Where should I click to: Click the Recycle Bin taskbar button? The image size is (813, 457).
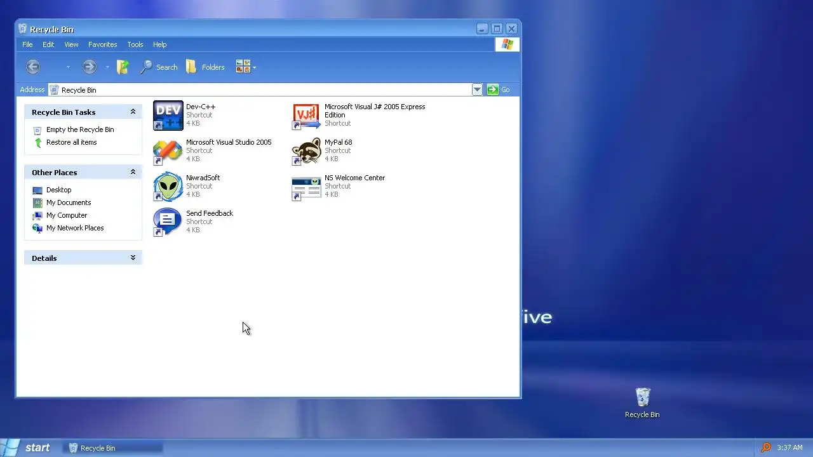tap(113, 447)
